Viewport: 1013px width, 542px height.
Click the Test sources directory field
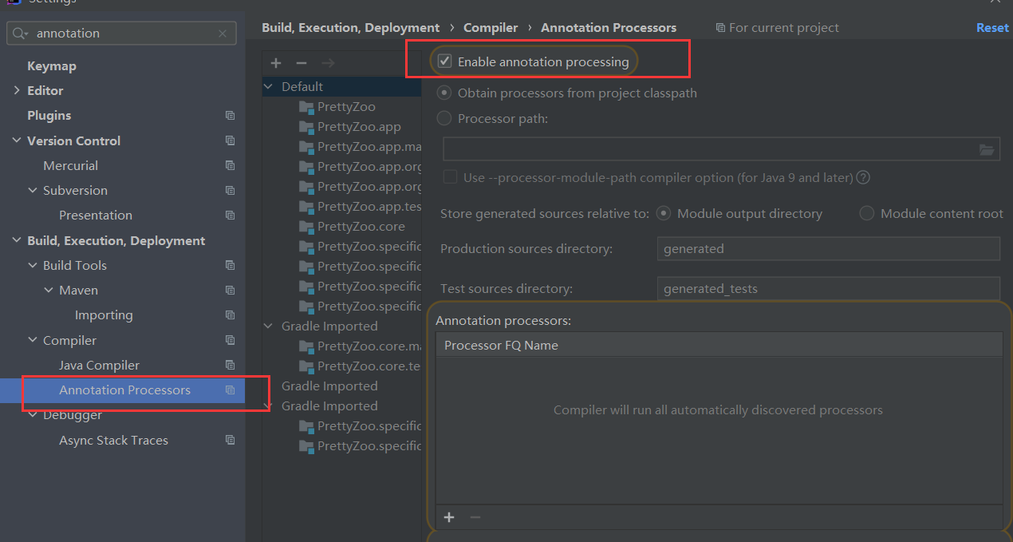828,289
